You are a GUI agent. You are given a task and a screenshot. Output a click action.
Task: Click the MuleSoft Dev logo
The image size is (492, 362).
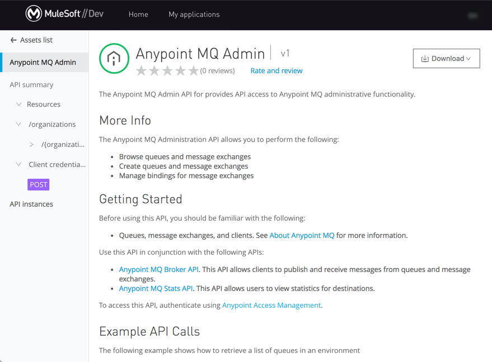point(64,14)
